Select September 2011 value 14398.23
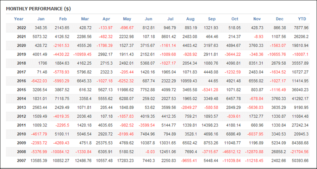 210,125
